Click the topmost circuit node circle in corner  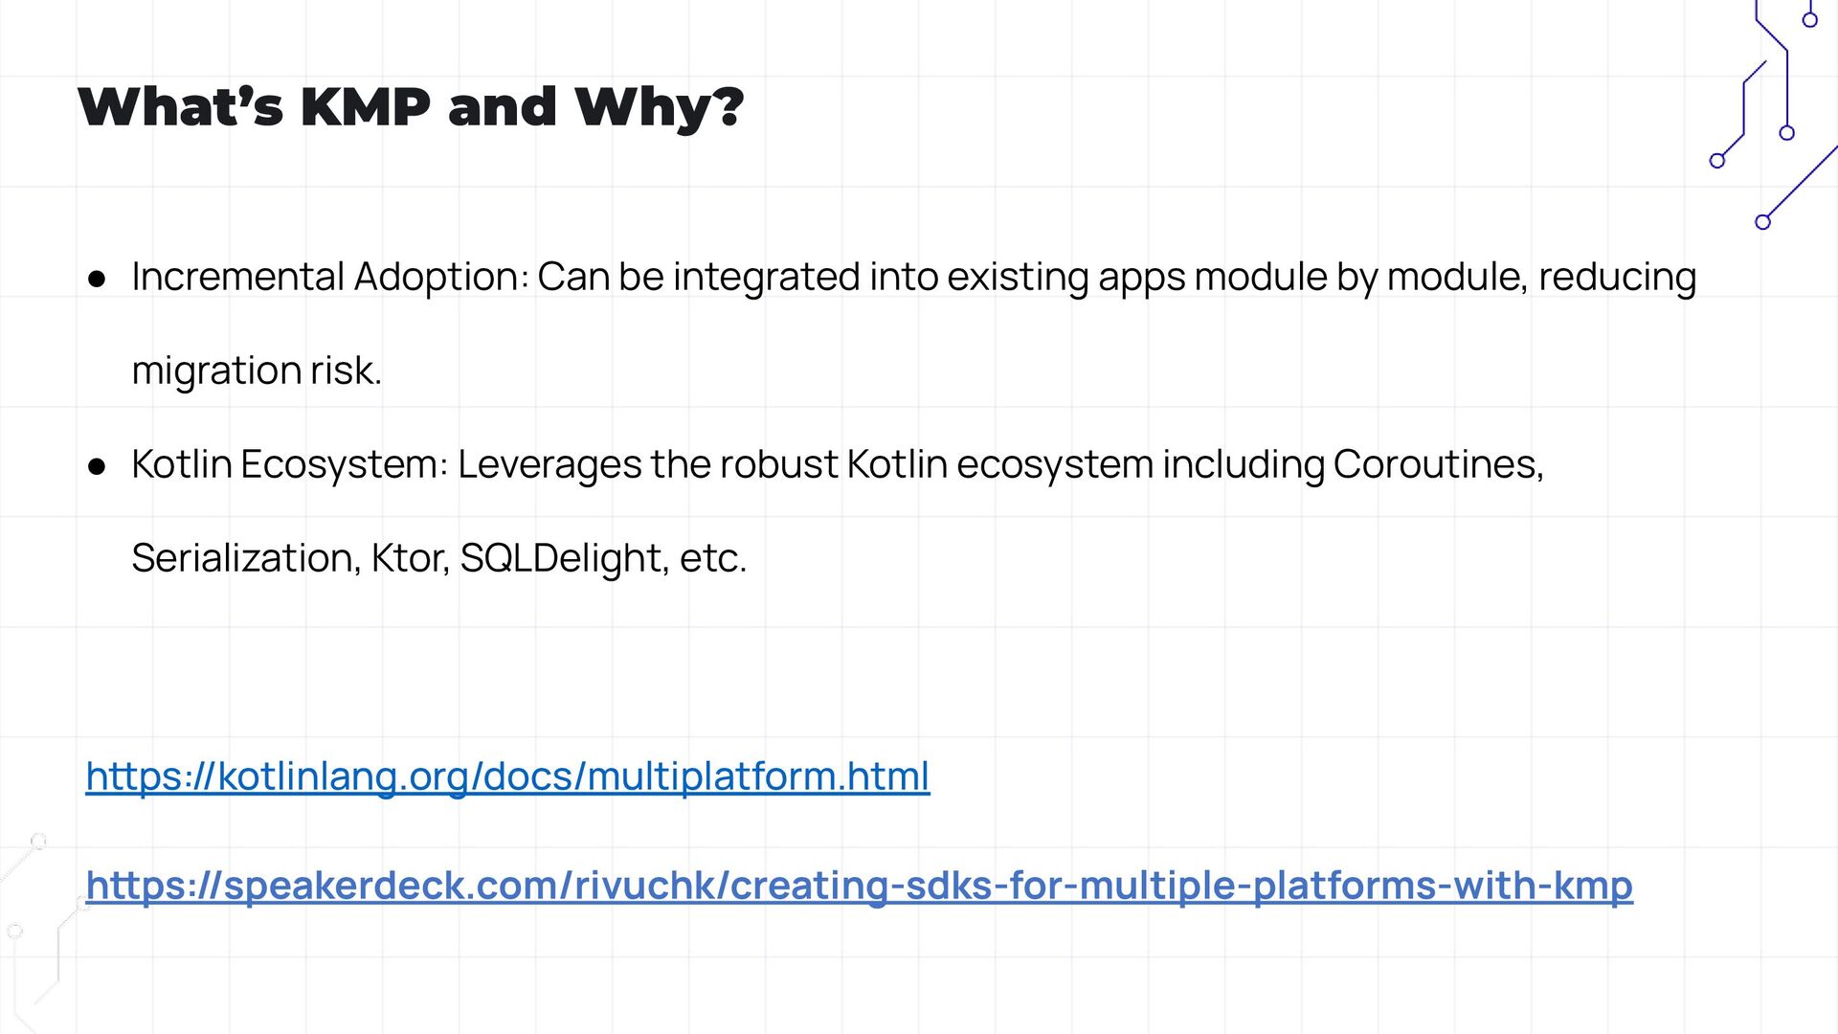pyautogui.click(x=1809, y=20)
